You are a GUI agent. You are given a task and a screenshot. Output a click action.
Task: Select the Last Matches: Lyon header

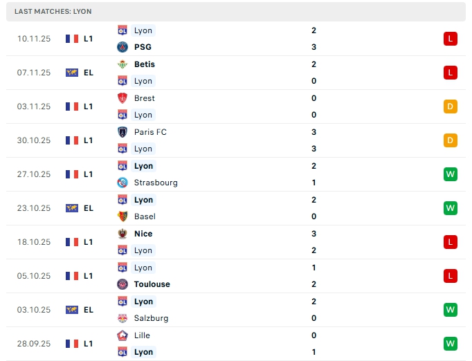pos(53,12)
